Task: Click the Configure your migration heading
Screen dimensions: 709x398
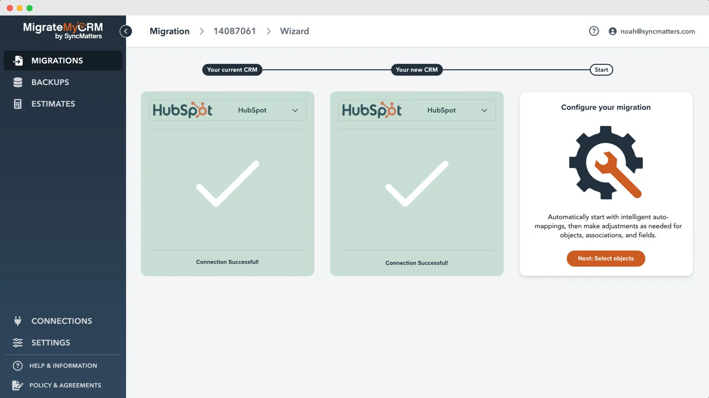Action: tap(606, 107)
